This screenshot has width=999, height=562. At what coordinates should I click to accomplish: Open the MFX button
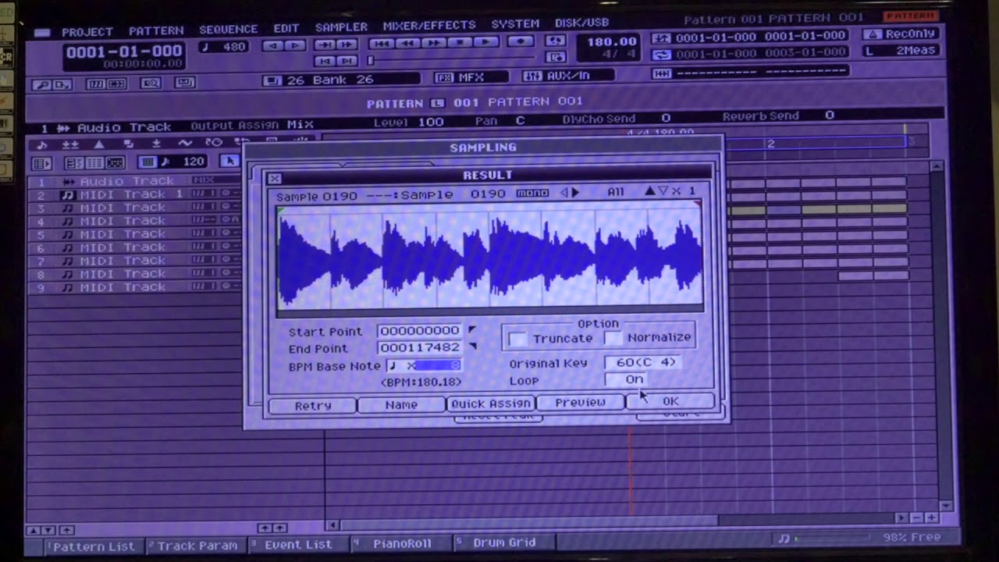point(471,77)
